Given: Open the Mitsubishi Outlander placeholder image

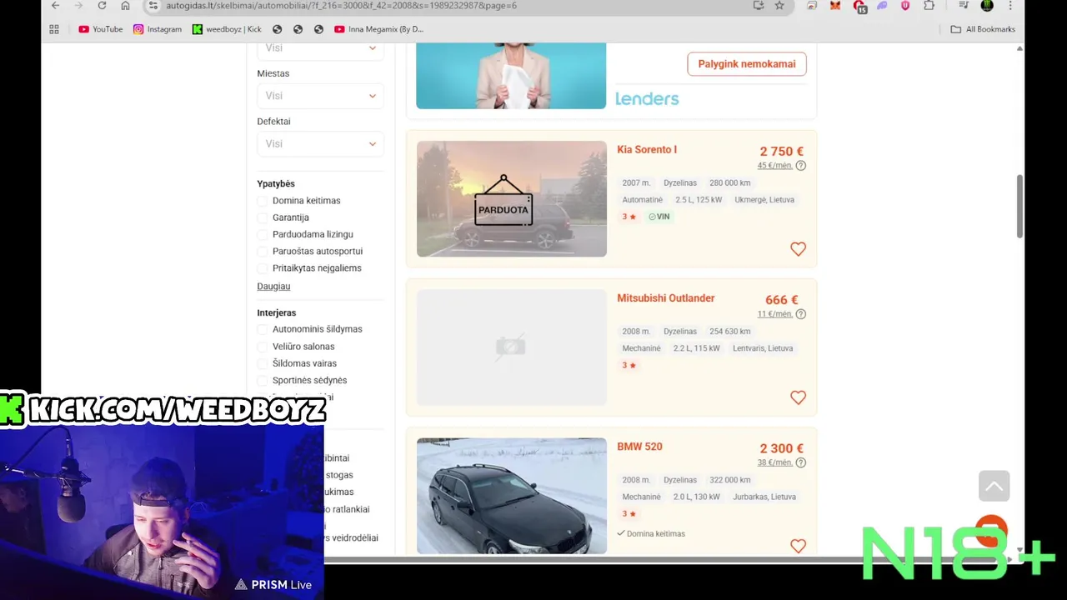Looking at the screenshot, I should (512, 347).
